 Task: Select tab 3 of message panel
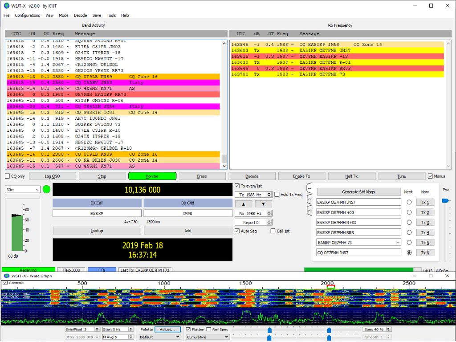[x=309, y=211]
